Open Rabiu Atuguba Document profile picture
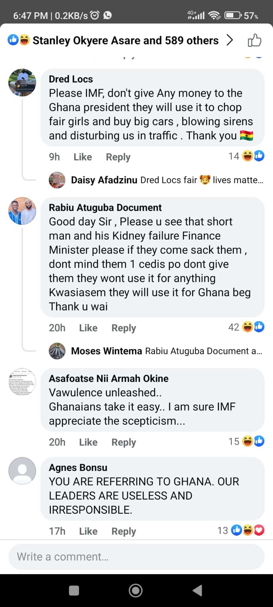 pyautogui.click(x=22, y=211)
